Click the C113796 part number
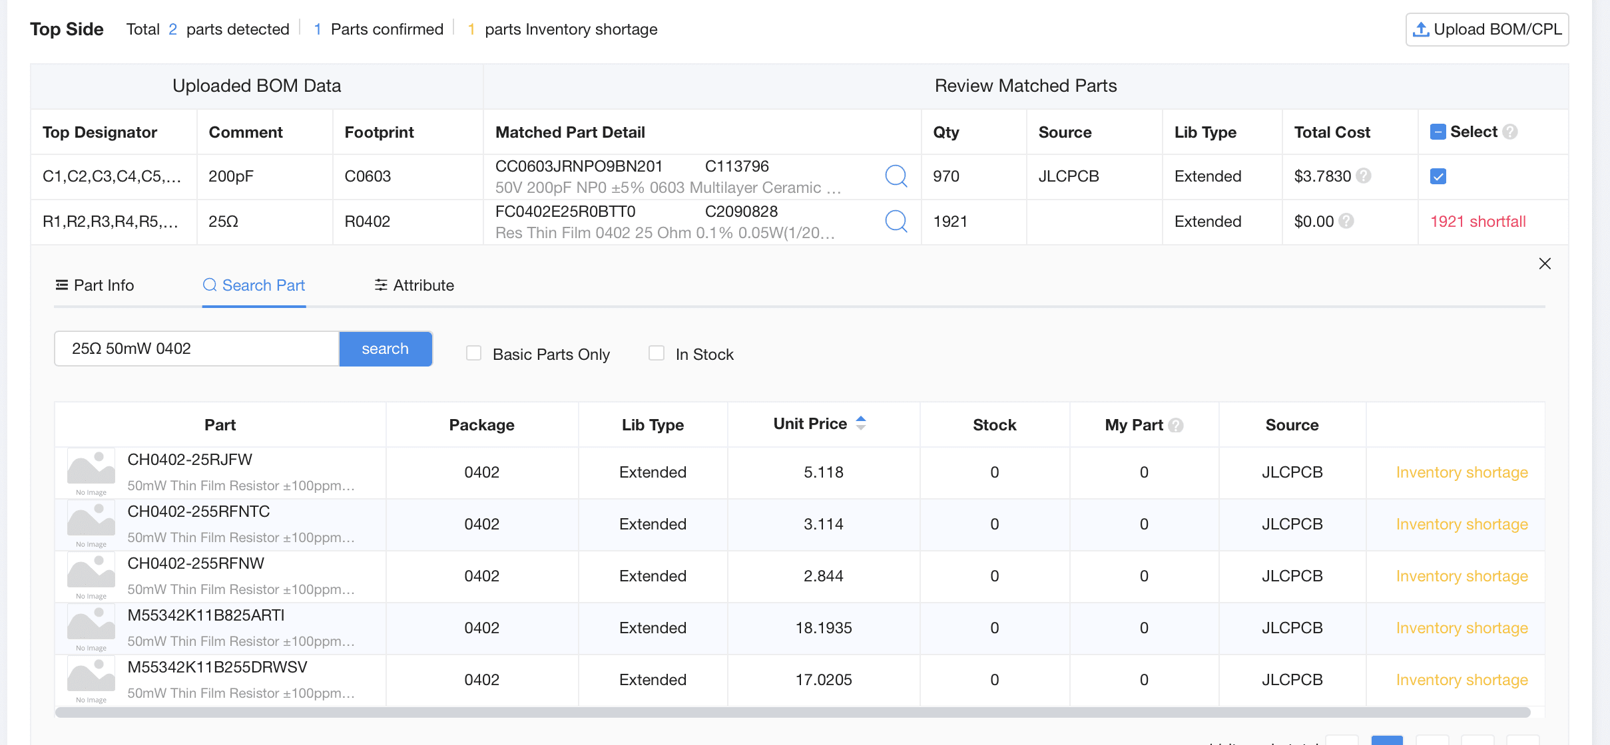 736,166
